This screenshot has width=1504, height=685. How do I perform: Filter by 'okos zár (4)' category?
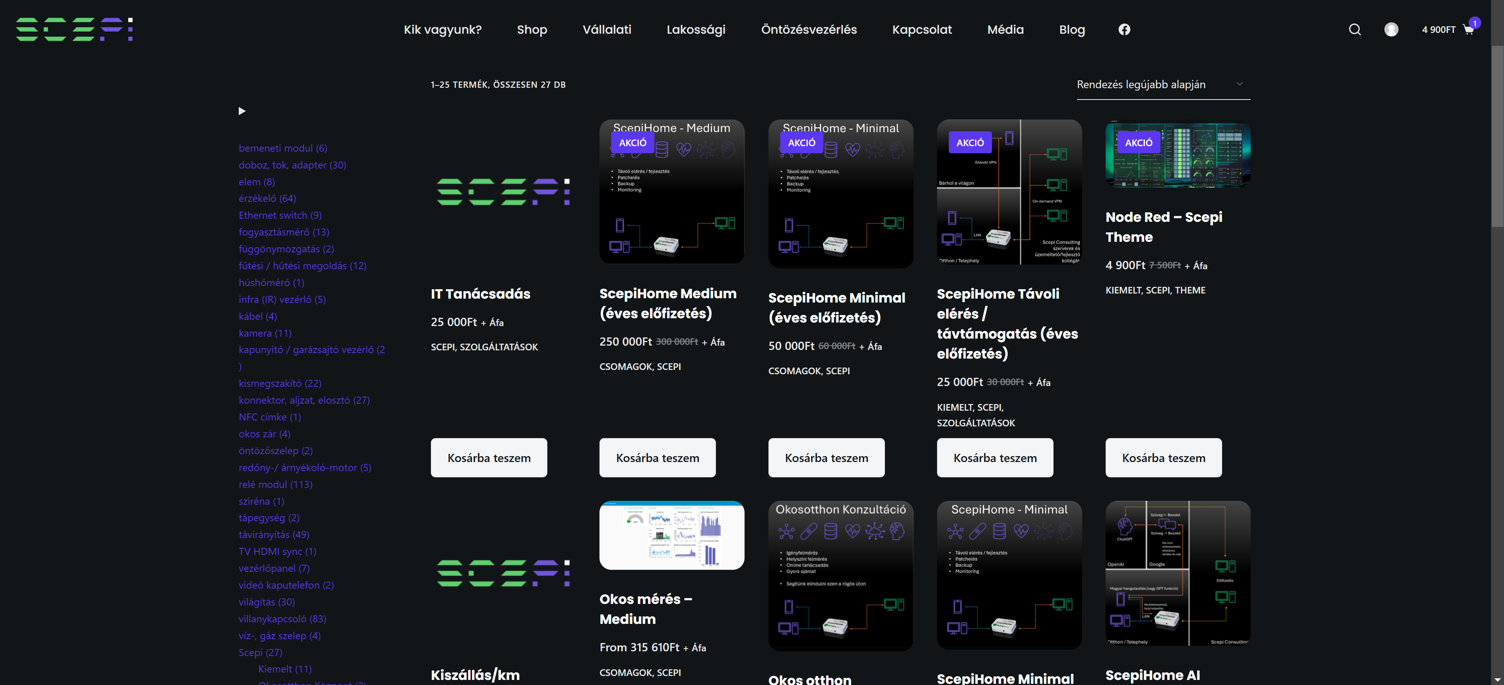tap(264, 434)
